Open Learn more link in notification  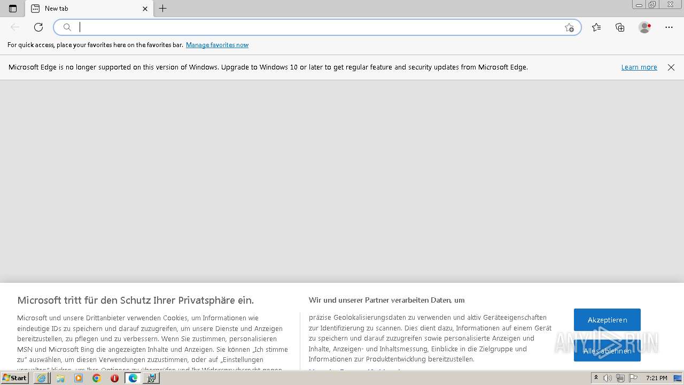[x=639, y=67]
